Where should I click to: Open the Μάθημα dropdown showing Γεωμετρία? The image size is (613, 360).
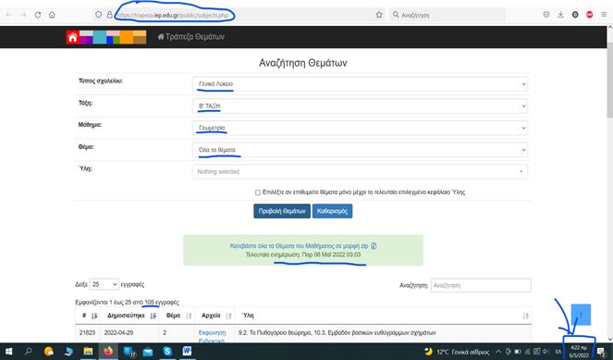(360, 128)
